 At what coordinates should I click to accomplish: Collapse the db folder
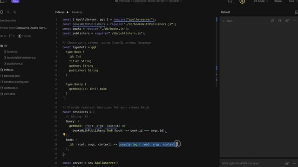(x=4, y=45)
